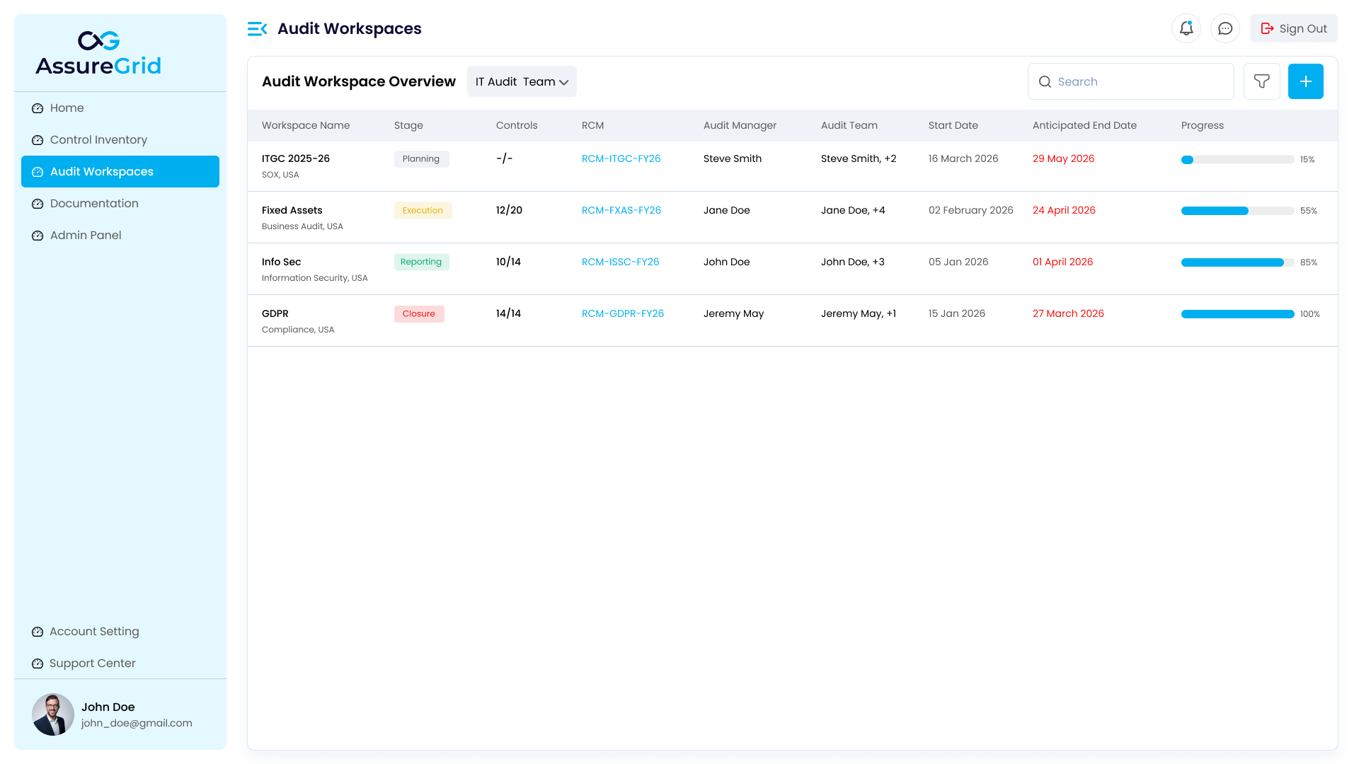Open notifications via the bell icon
Screen dimensions: 1359x764
point(1186,28)
